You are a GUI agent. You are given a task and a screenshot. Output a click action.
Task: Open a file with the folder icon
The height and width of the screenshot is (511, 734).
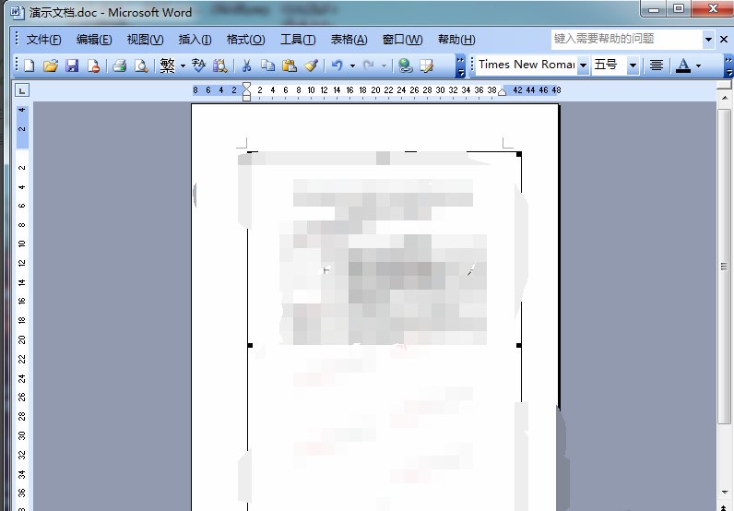pos(51,65)
